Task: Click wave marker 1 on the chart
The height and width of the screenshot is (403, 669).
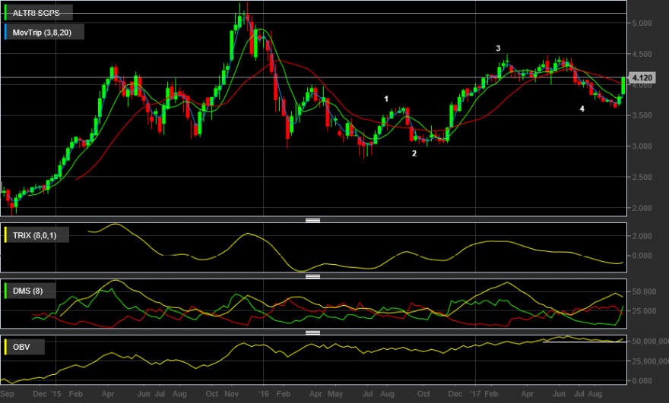Action: [x=386, y=99]
